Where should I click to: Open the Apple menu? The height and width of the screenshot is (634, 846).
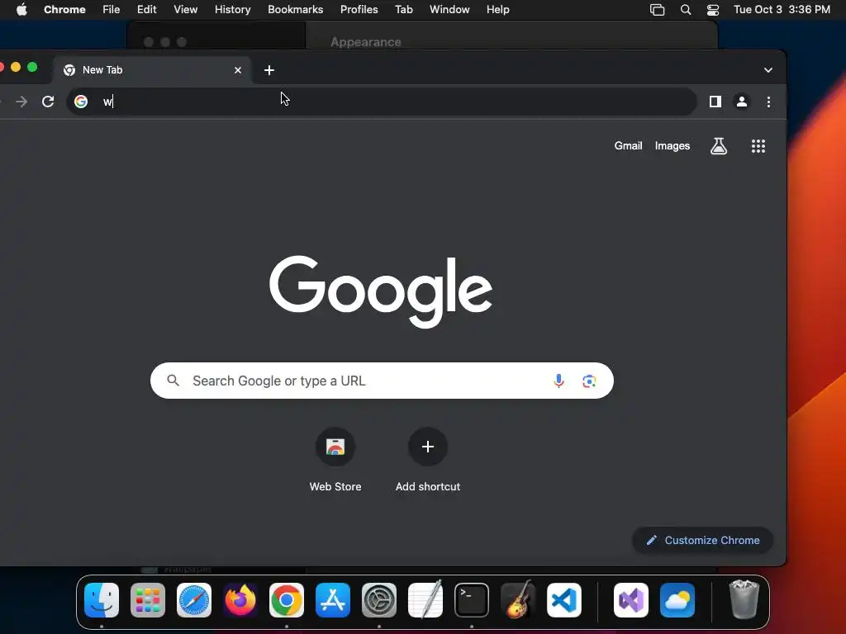[x=21, y=9]
